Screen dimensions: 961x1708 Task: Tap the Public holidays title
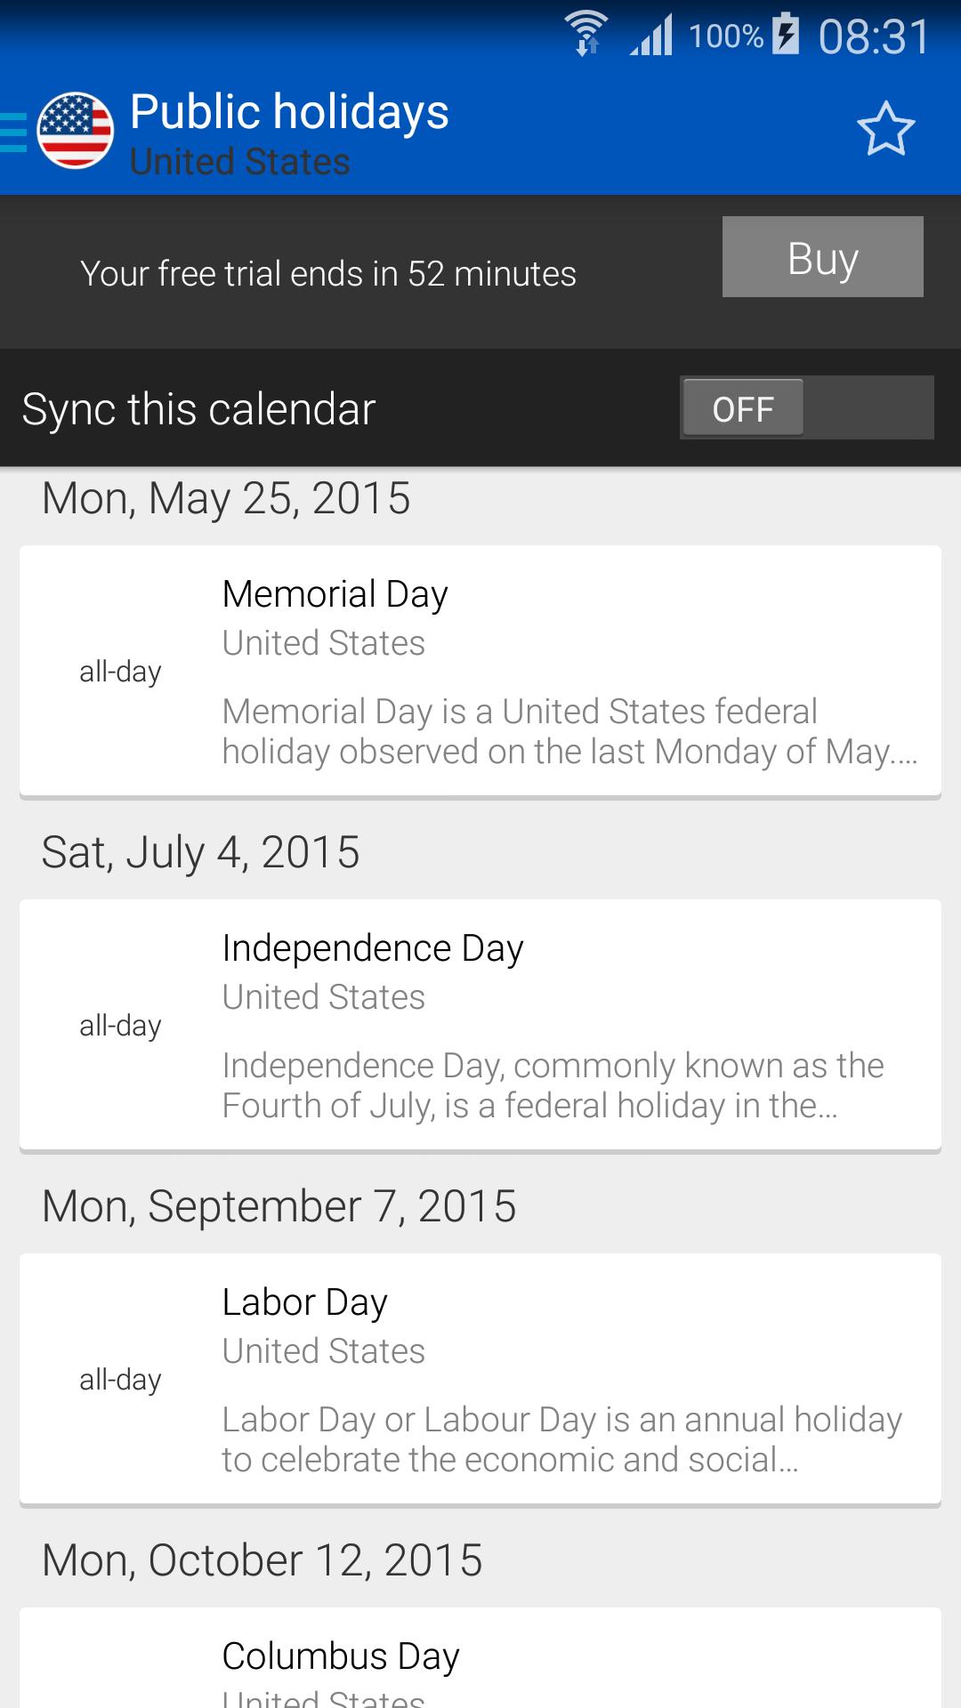coord(289,112)
